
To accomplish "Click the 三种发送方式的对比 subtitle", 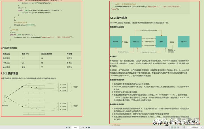I will pyautogui.click(x=9, y=48).
